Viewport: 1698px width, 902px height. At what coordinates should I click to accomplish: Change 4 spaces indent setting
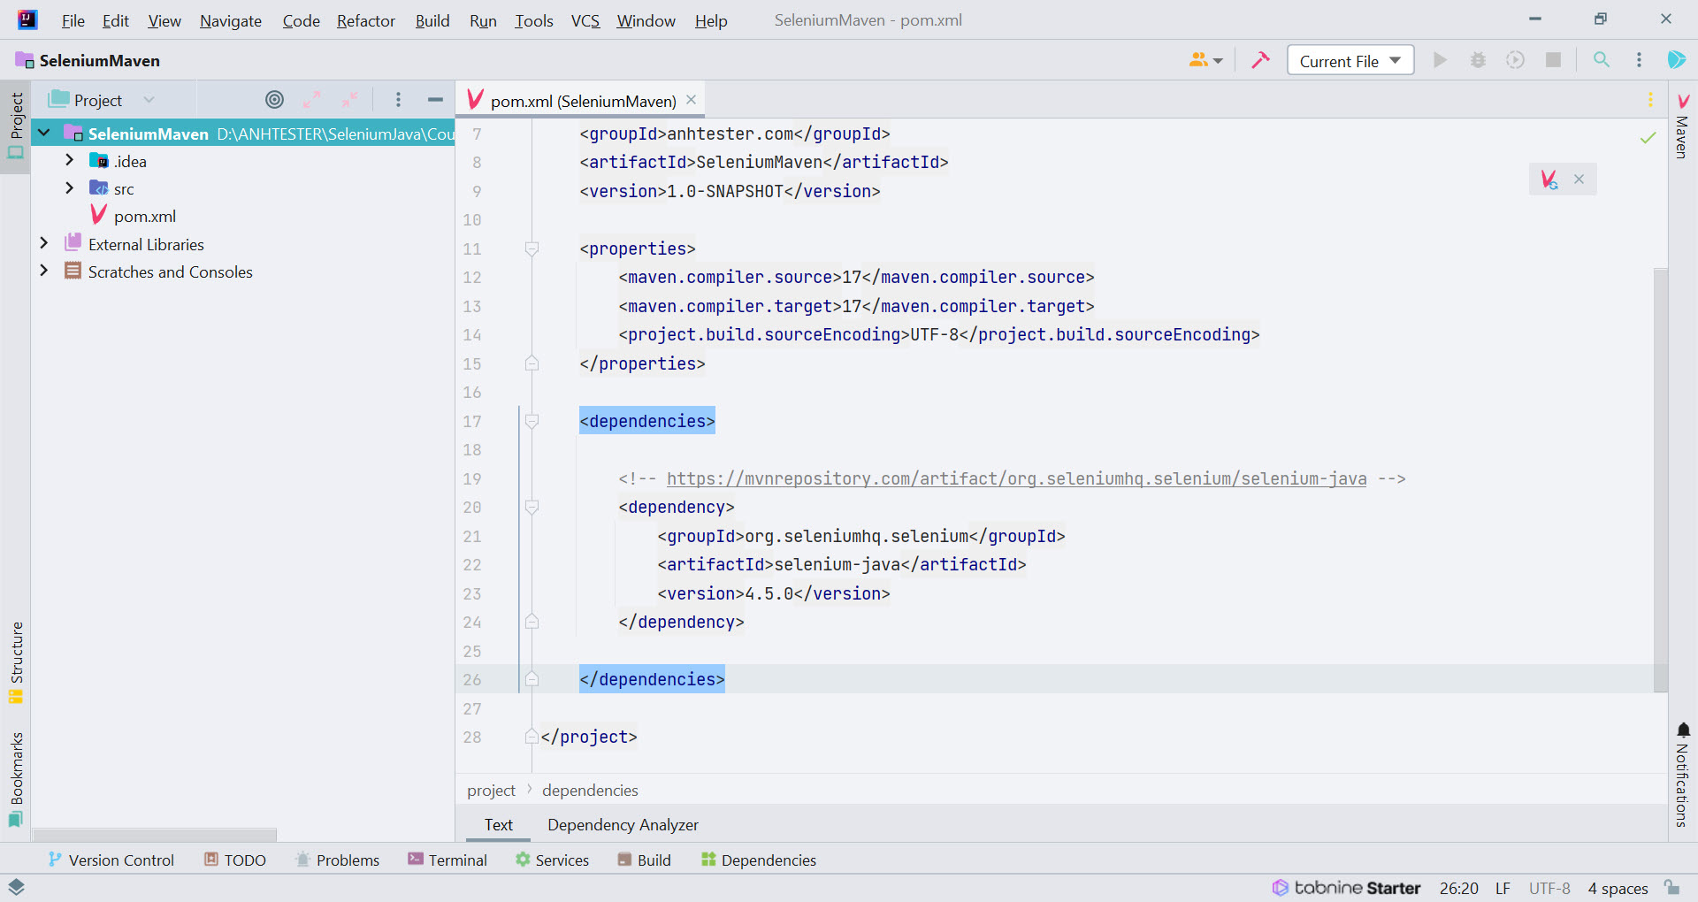[x=1618, y=888]
